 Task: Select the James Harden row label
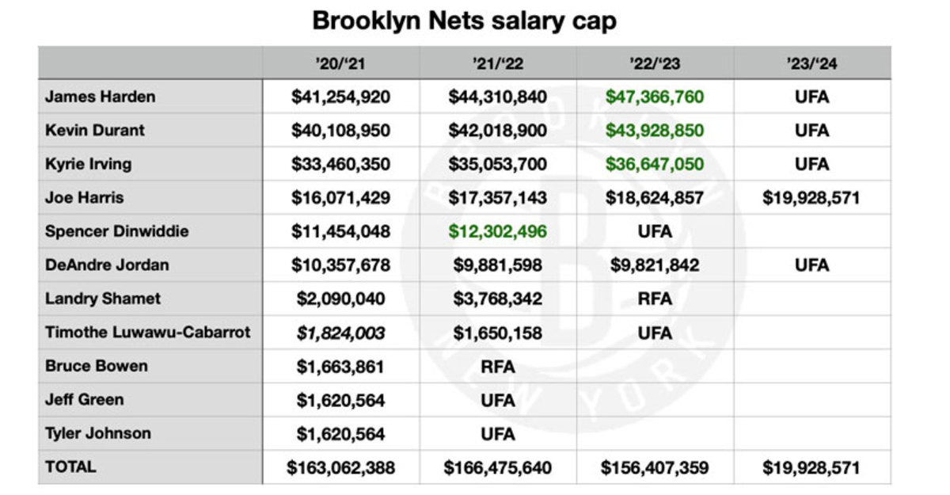point(100,97)
